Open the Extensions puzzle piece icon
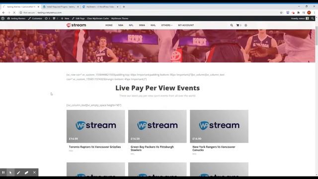Image resolution: width=318 pixels, height=179 pixels. coord(298,12)
